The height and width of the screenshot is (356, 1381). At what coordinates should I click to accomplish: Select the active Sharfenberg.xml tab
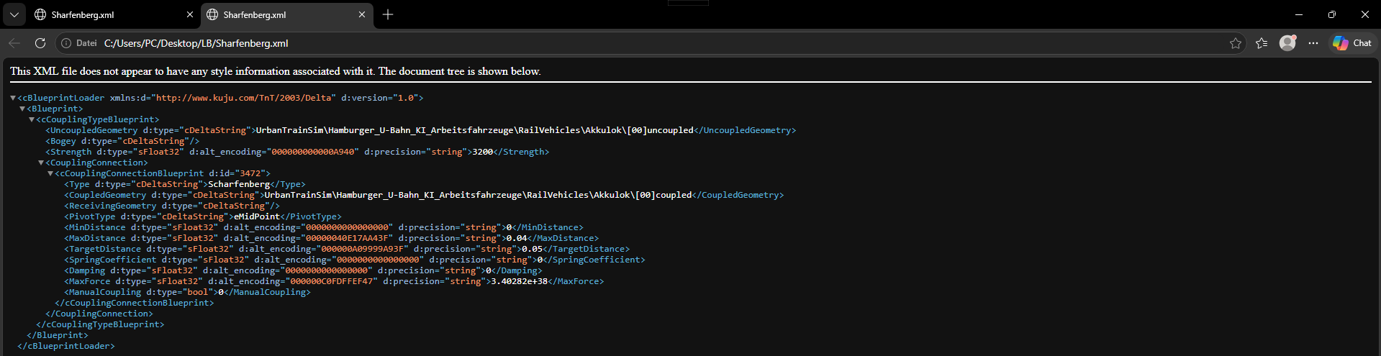tap(281, 14)
